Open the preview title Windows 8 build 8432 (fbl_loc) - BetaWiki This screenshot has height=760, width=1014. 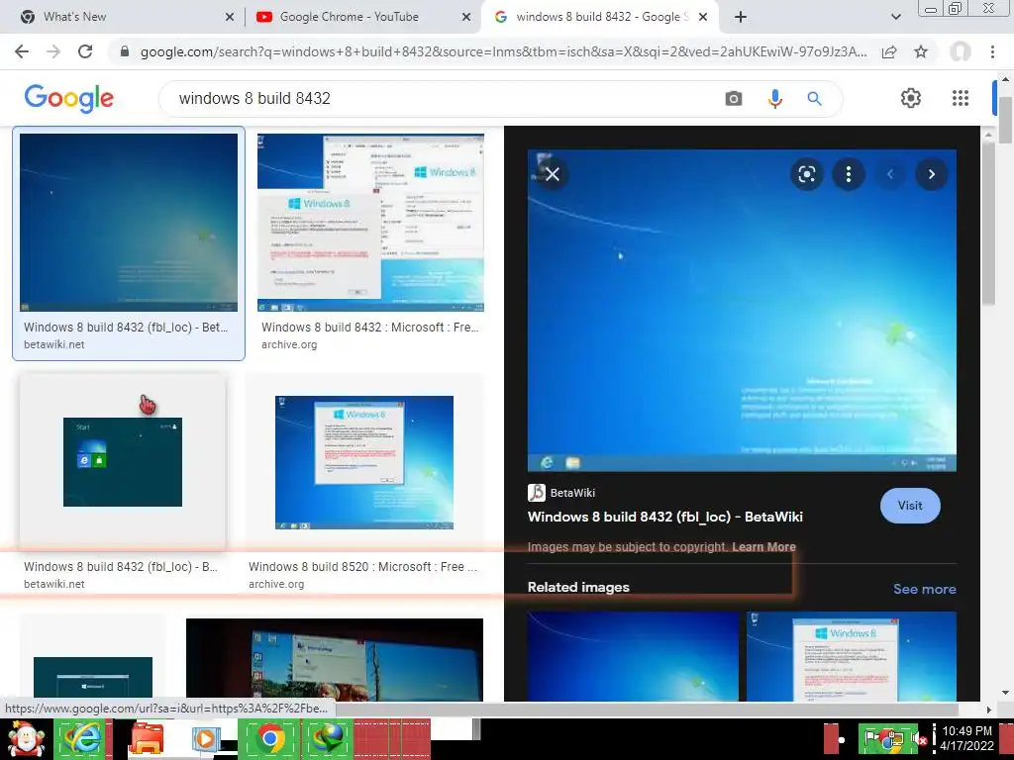click(664, 517)
